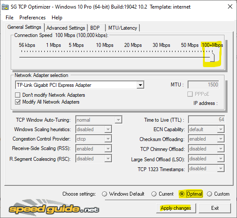Click the Apply changes button

(x=176, y=208)
